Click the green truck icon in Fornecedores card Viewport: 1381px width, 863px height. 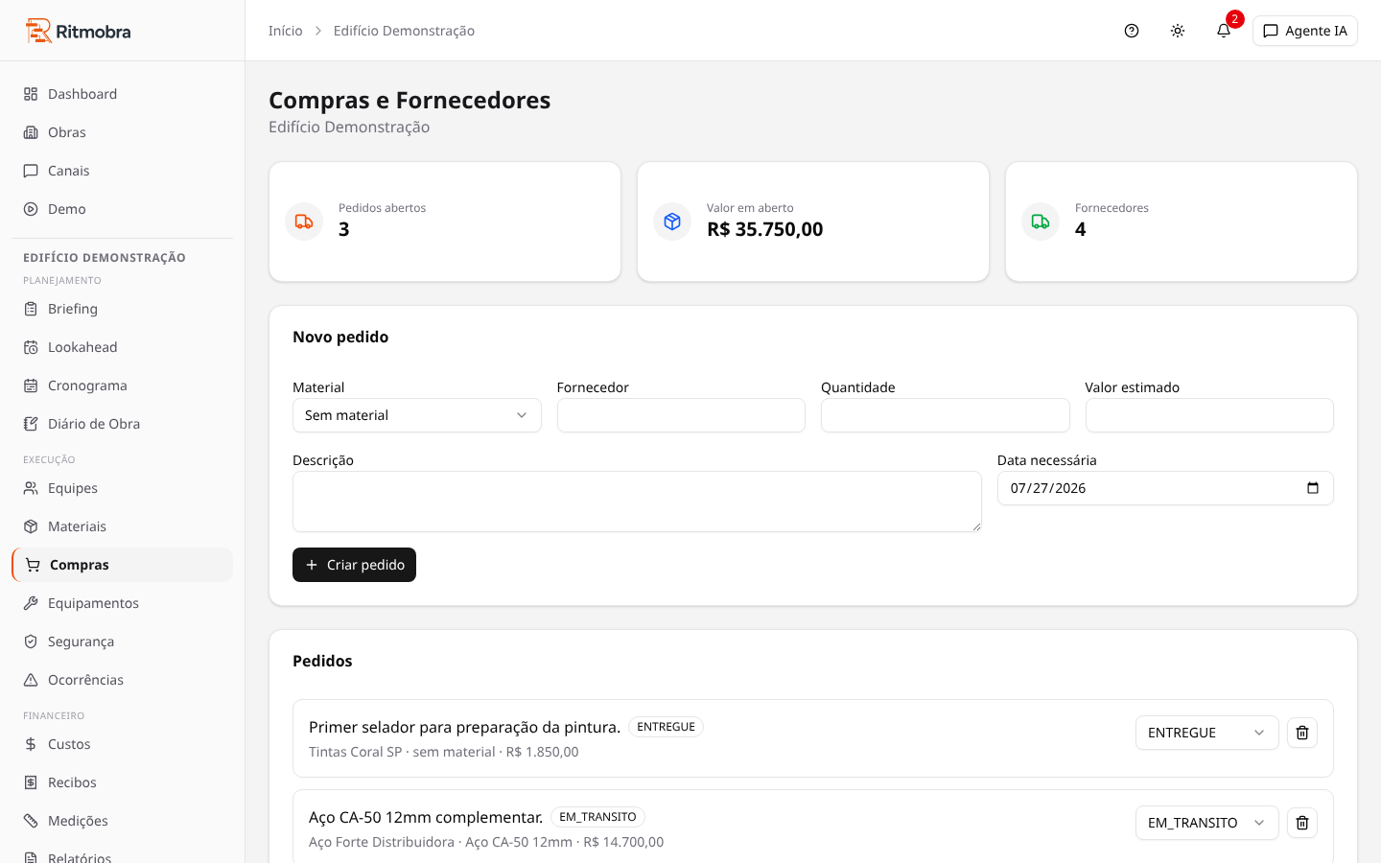pos(1041,222)
